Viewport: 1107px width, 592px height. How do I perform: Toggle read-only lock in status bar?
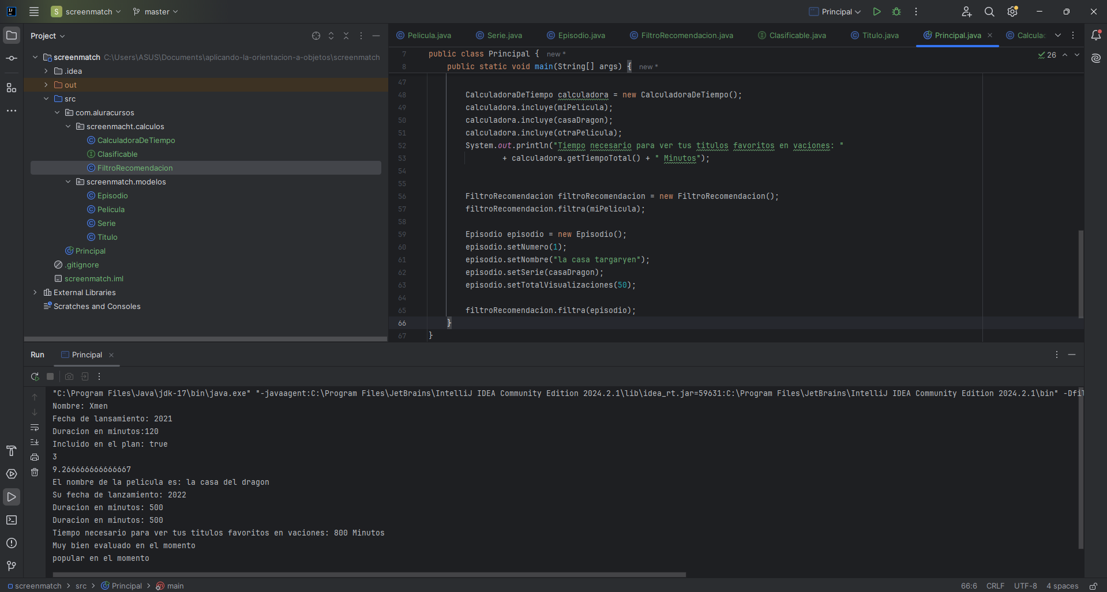click(1093, 586)
